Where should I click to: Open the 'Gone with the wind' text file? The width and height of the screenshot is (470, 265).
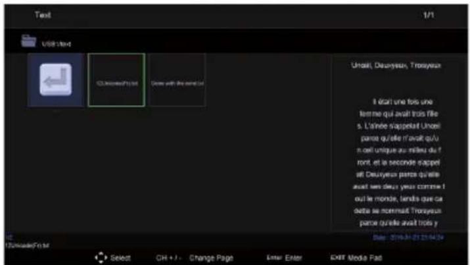pyautogui.click(x=177, y=80)
